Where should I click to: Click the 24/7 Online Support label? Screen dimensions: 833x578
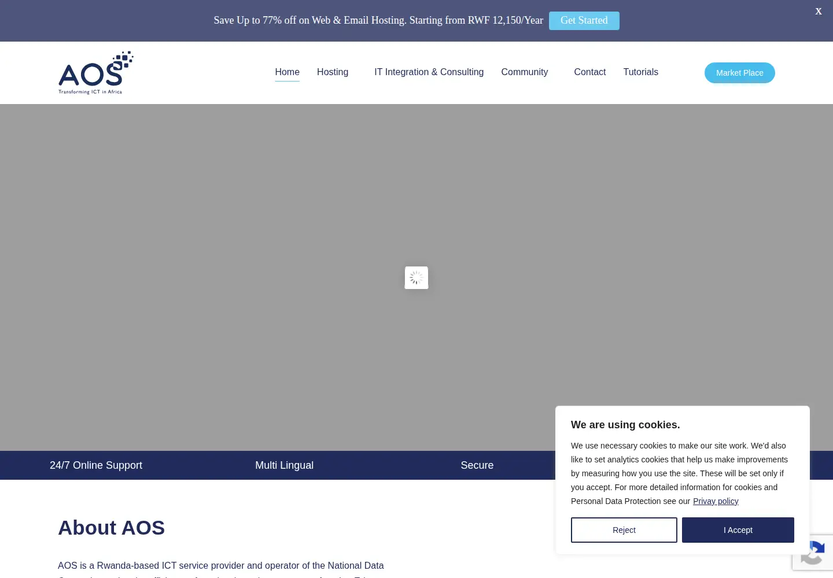(96, 465)
